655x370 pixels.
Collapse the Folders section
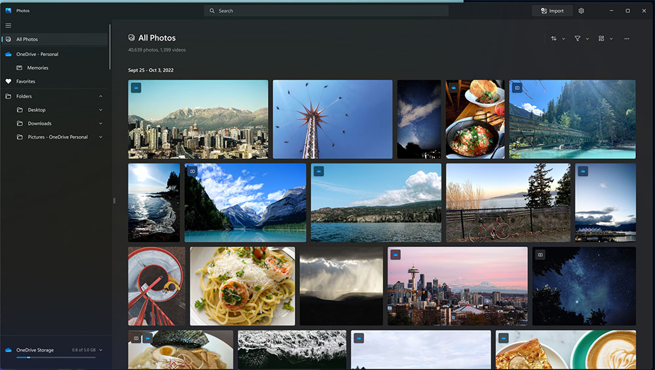(x=101, y=96)
